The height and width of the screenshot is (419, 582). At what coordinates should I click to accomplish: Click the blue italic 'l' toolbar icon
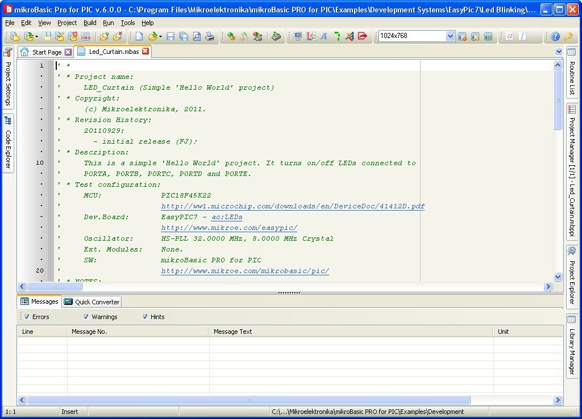[523, 36]
